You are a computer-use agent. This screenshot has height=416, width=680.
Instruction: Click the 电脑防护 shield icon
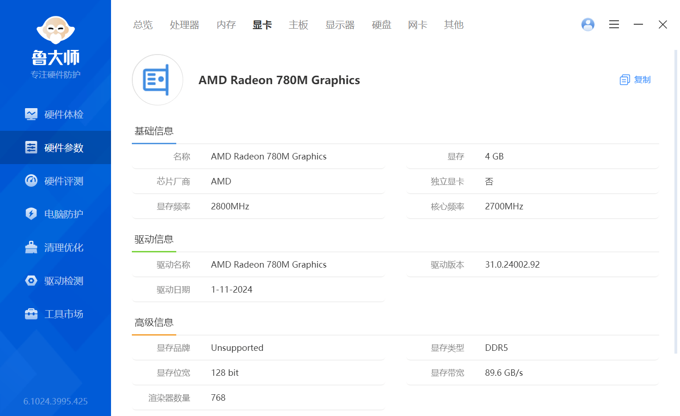pyautogui.click(x=31, y=214)
